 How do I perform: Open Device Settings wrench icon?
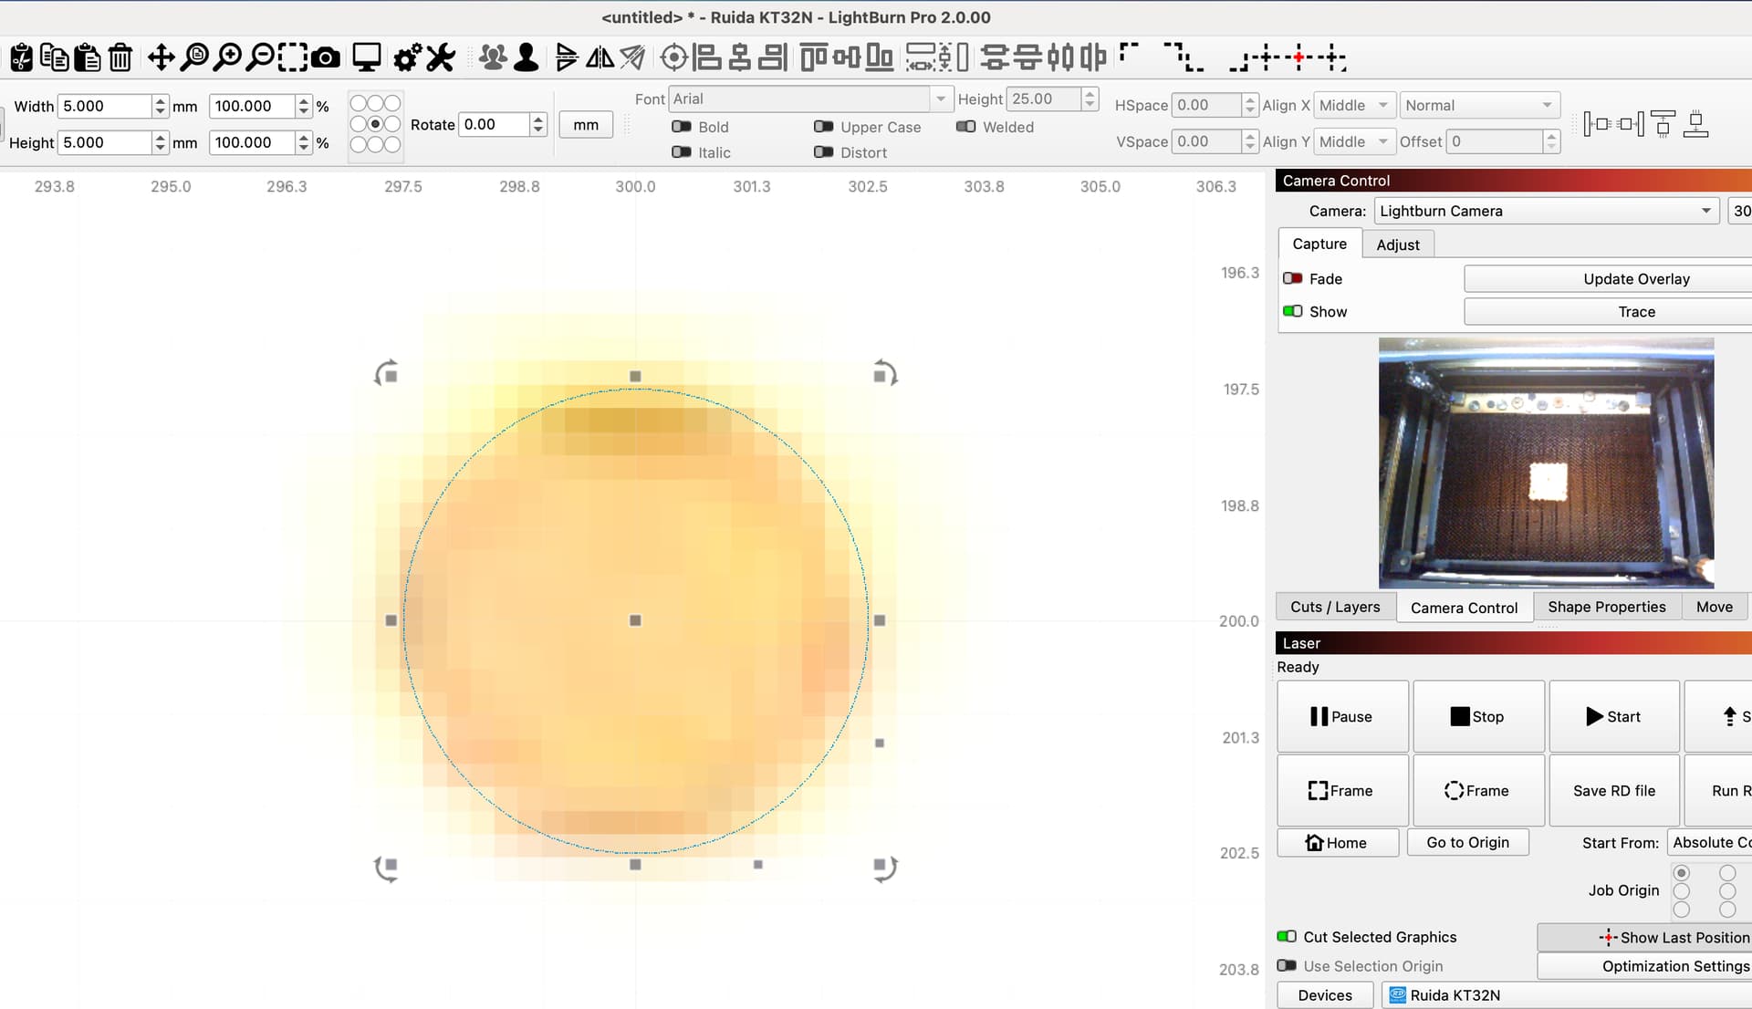click(x=441, y=57)
